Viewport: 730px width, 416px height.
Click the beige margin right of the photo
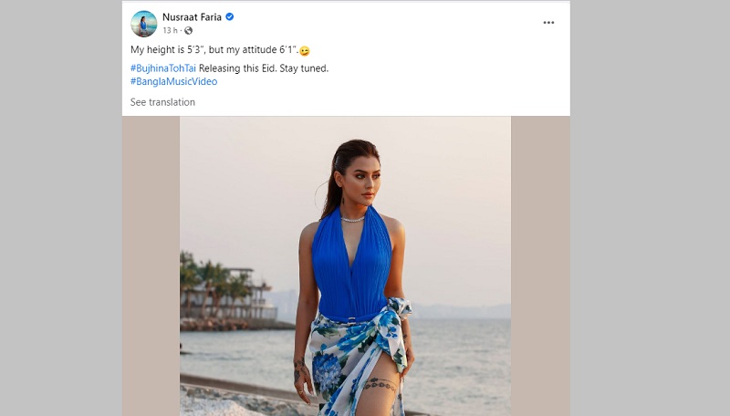tap(540, 274)
